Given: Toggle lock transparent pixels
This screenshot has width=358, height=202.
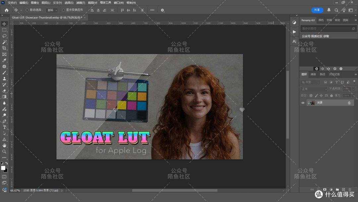Looking at the screenshot, I should pyautogui.click(x=311, y=96).
